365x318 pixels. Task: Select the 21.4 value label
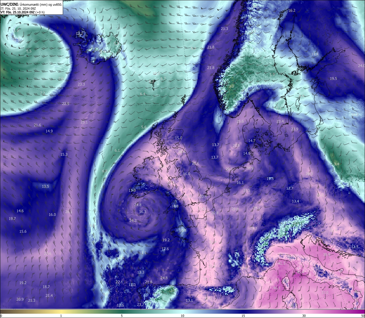tap(49, 295)
